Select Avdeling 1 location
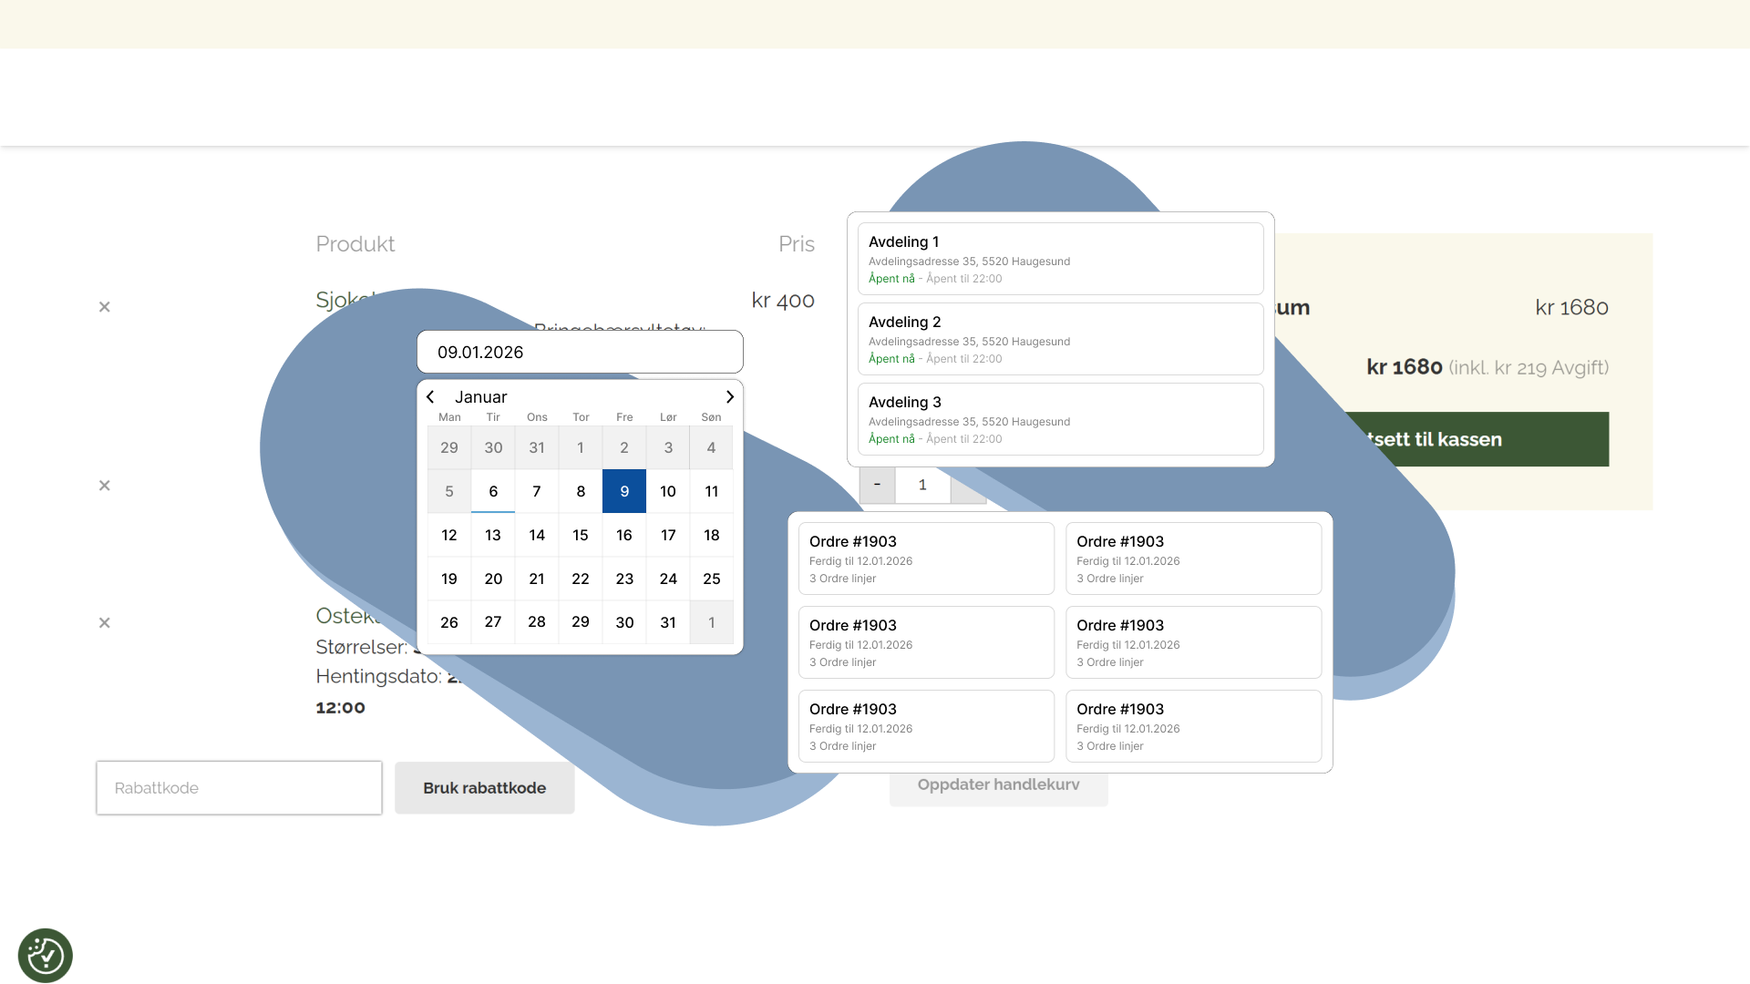The width and height of the screenshot is (1750, 984). (1060, 259)
